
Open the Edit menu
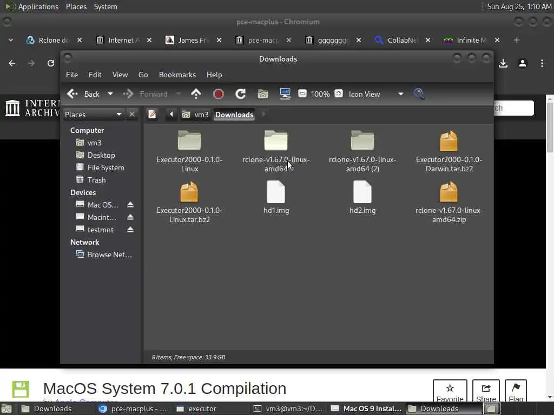[95, 75]
